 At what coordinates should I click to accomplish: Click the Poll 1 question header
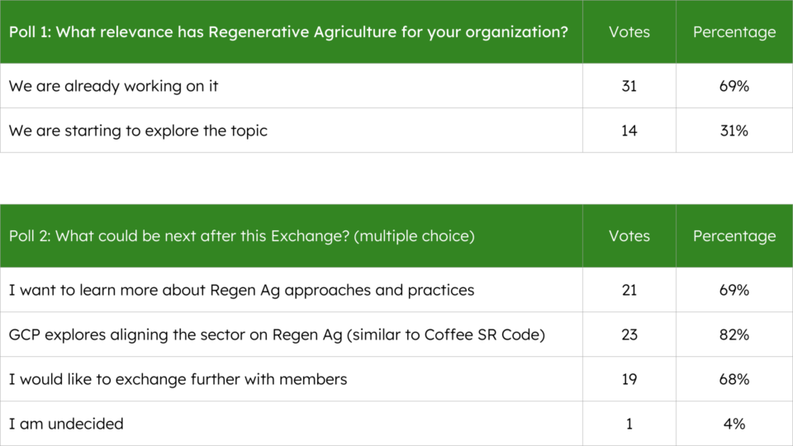pyautogui.click(x=290, y=32)
